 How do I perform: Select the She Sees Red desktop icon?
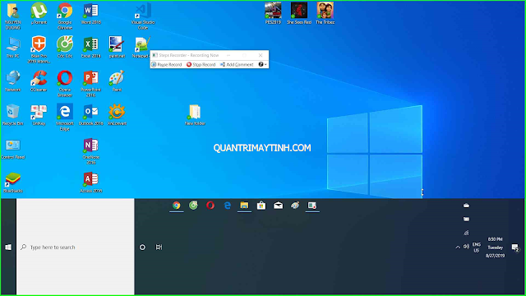coord(299,13)
